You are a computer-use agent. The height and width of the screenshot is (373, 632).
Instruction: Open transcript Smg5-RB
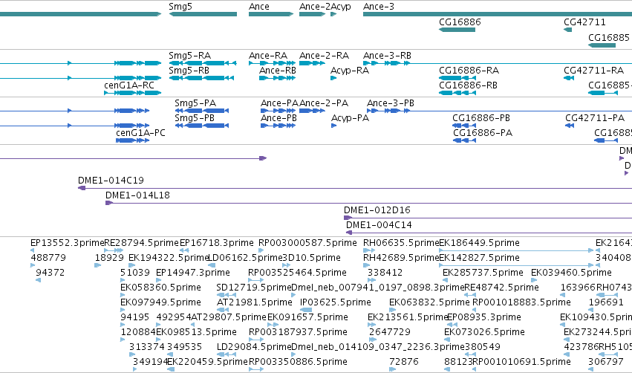tap(189, 71)
